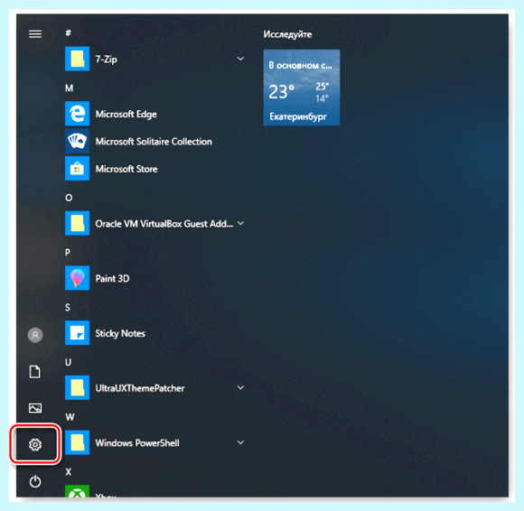This screenshot has width=524, height=511.
Task: Click the P letter header
Action: [68, 253]
